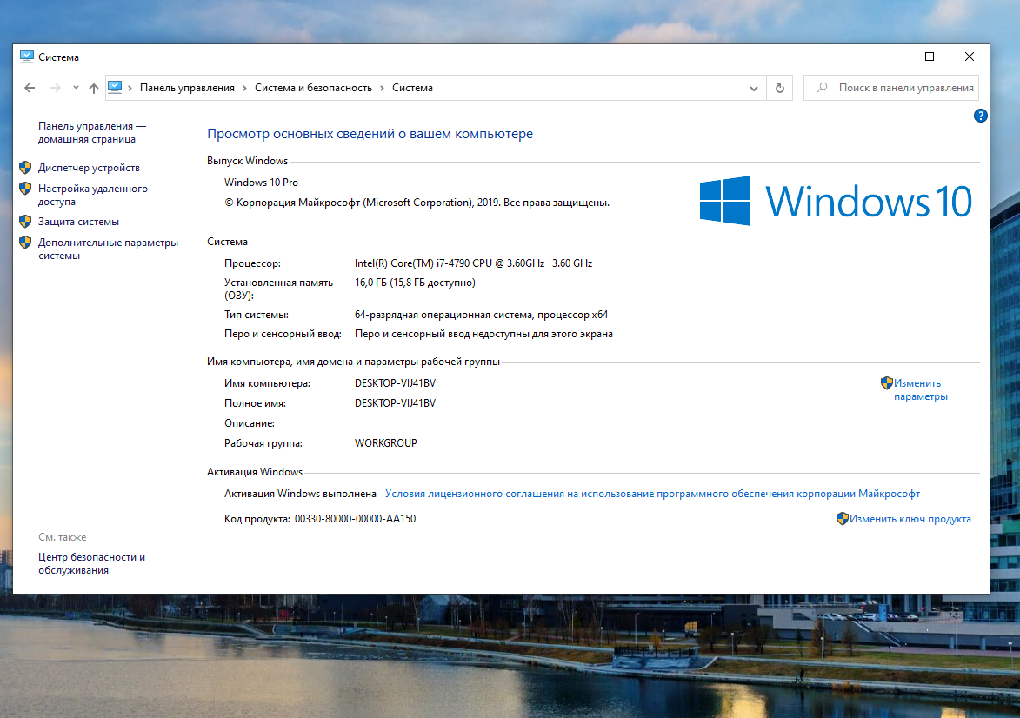Click the Forward navigation arrow

pyautogui.click(x=56, y=88)
